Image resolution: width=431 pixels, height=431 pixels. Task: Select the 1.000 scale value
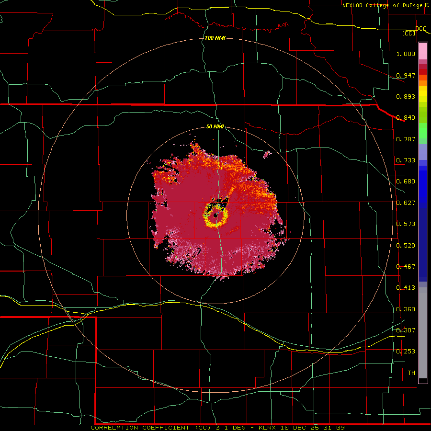[x=406, y=54]
